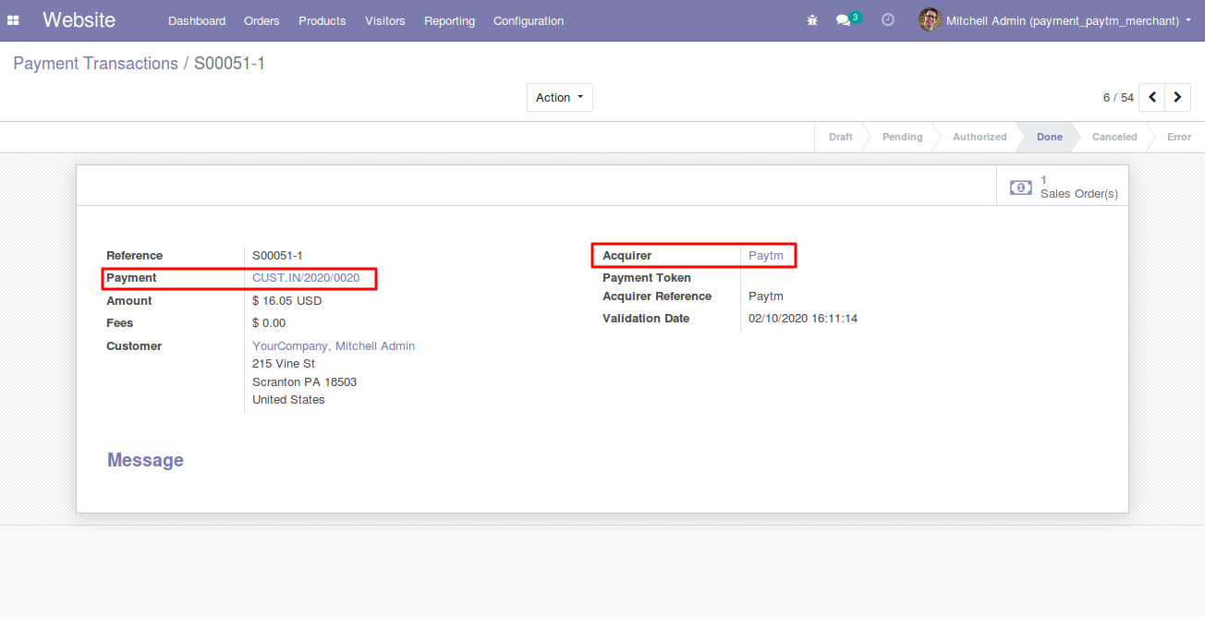Open Dashboard menu

(197, 20)
